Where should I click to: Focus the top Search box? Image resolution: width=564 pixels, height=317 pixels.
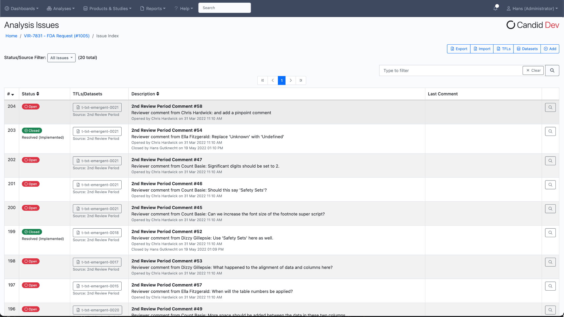224,8
